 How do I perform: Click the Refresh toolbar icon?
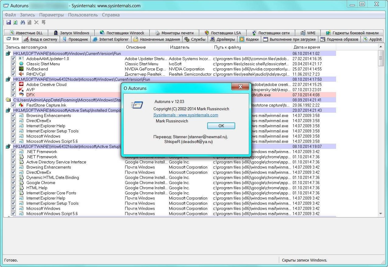(x=15, y=22)
